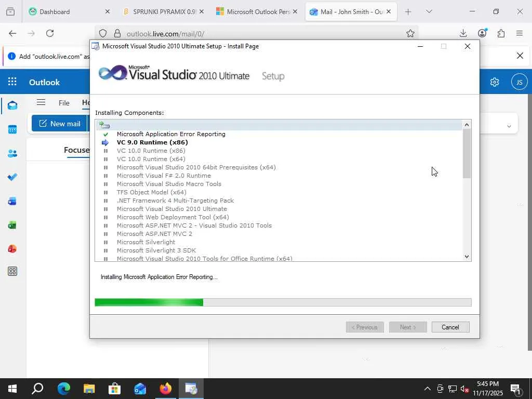Show hidden system tray icons
532x399 pixels.
click(x=428, y=389)
